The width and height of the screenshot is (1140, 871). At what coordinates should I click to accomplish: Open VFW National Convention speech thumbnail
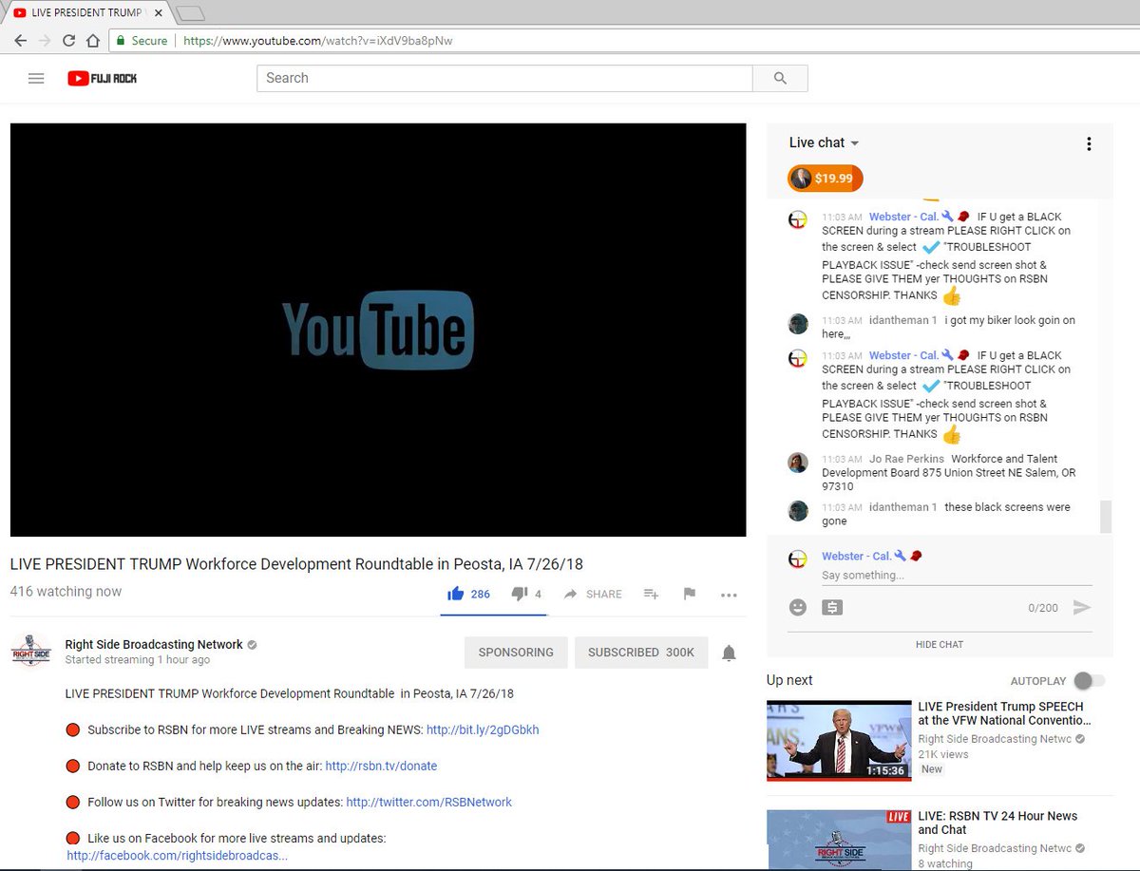pos(837,740)
